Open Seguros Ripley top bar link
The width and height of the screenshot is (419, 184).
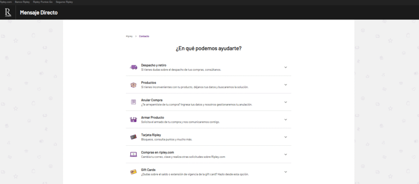pos(64,2)
